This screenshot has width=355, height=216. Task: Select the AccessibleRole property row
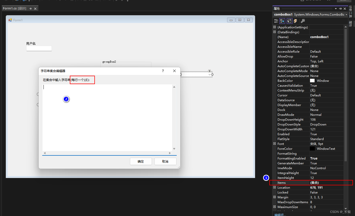point(308,51)
